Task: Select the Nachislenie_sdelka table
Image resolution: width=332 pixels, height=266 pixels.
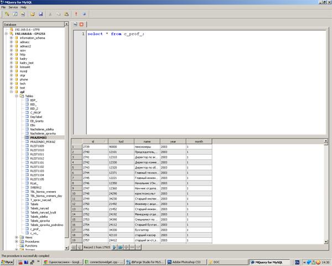Action: coord(42,129)
